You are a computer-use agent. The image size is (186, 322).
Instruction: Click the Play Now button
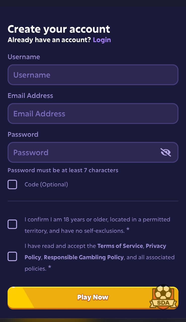coord(93,298)
